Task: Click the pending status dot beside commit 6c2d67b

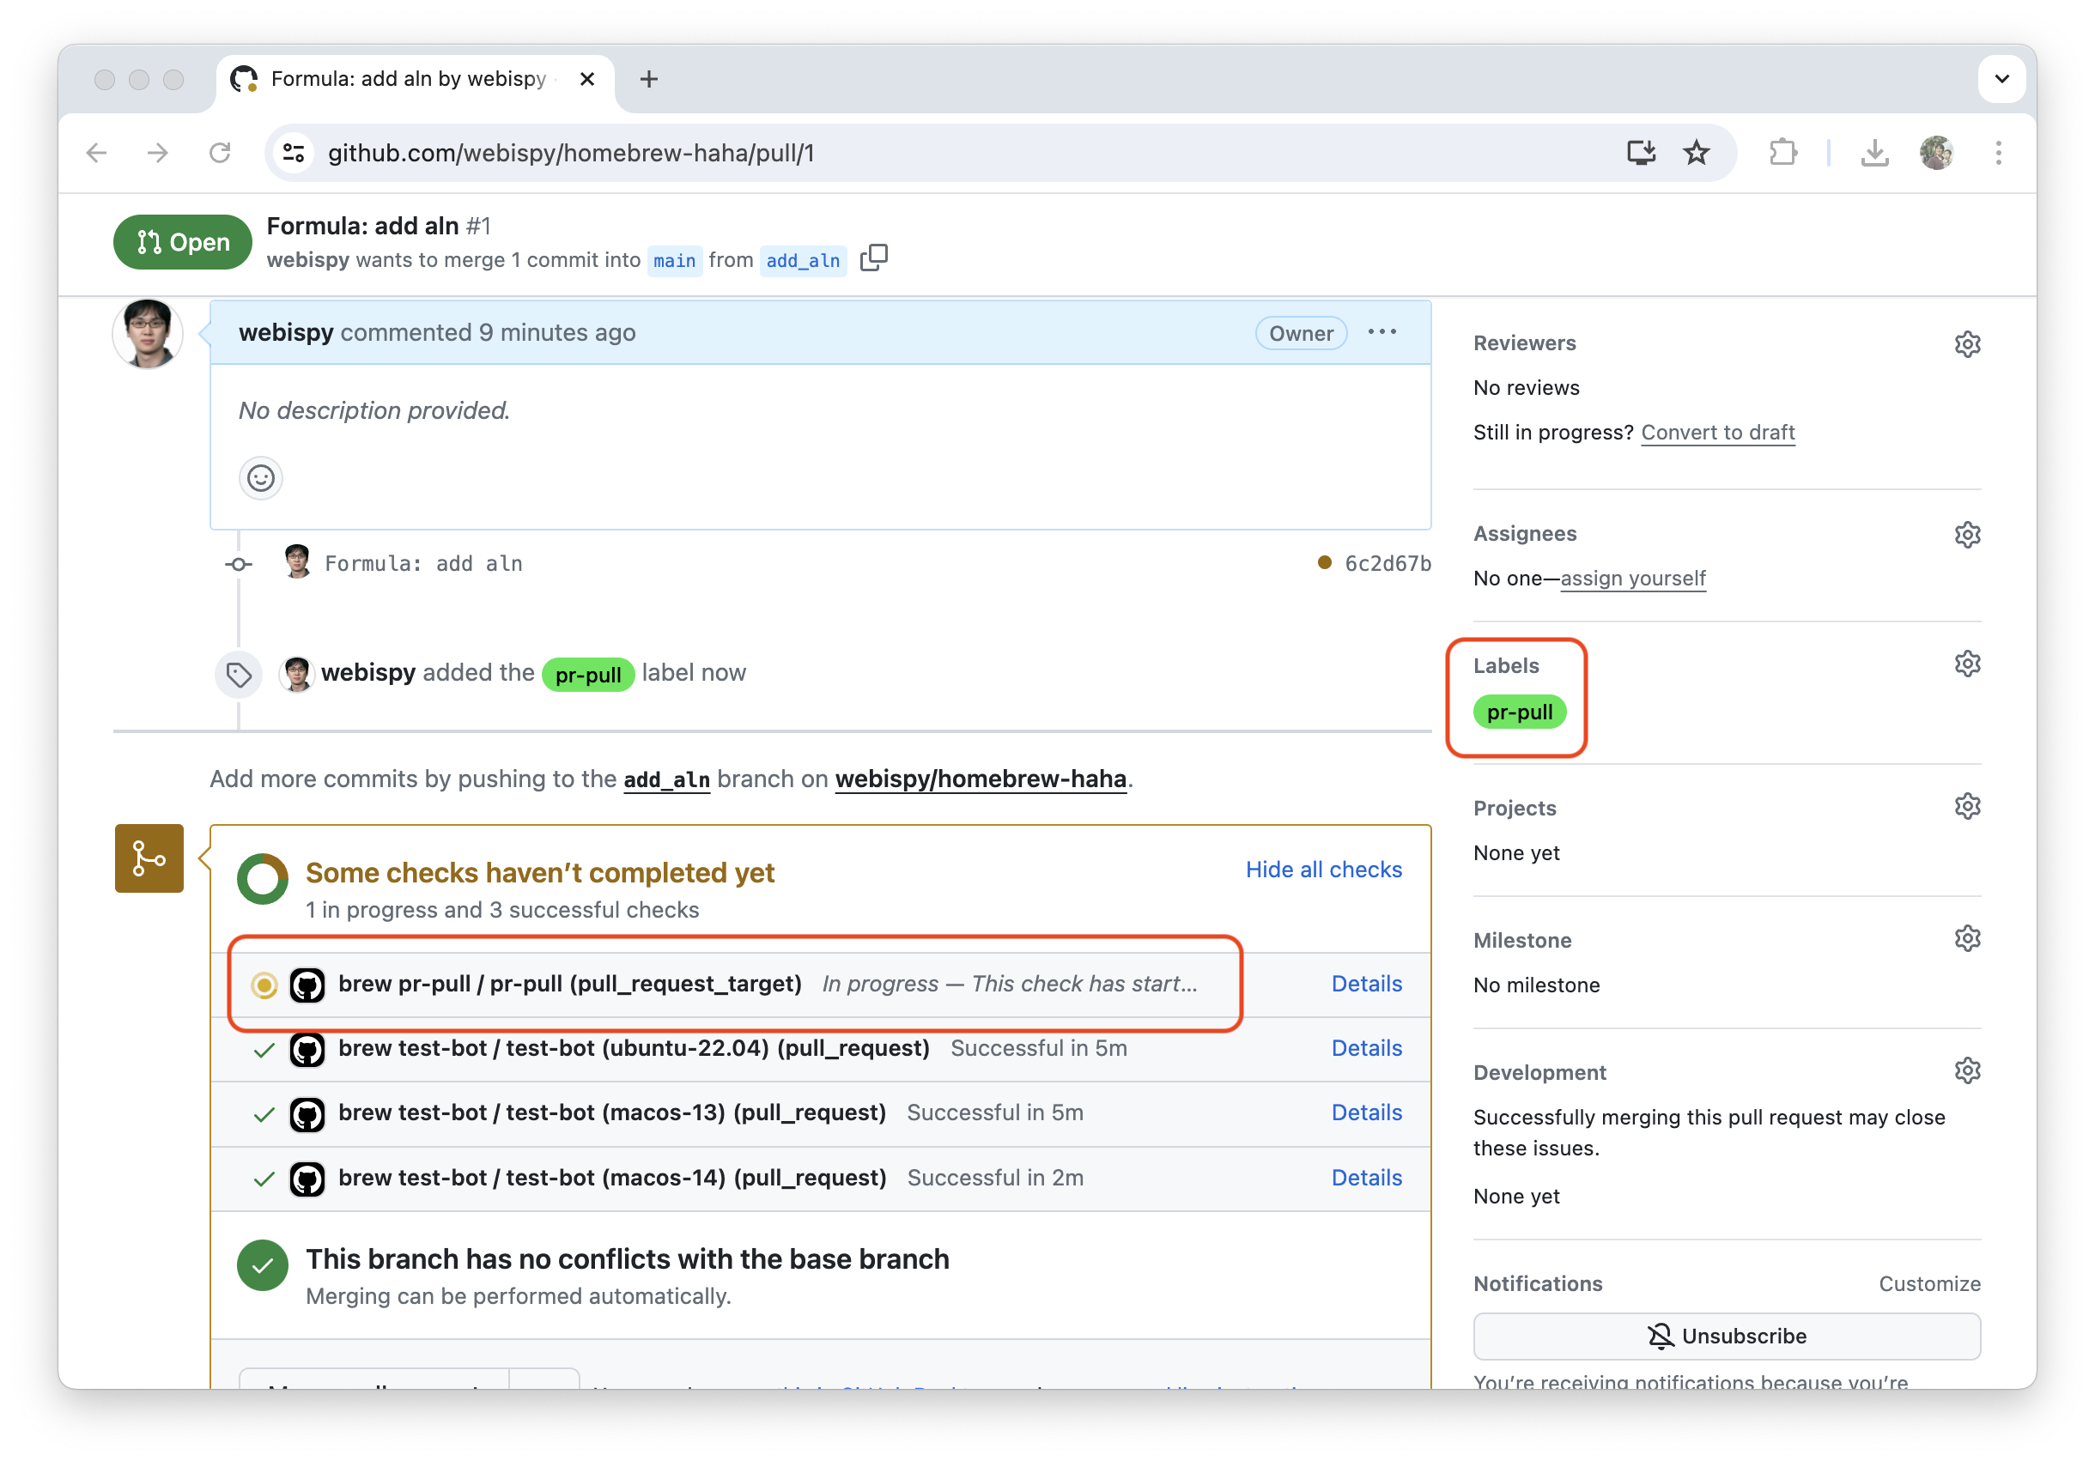Action: [1324, 563]
